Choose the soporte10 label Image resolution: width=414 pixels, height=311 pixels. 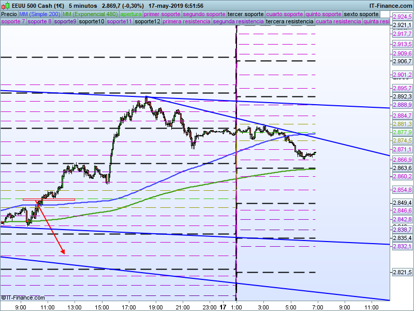[x=92, y=21]
